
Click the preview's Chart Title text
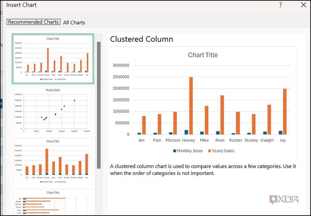pyautogui.click(x=203, y=55)
